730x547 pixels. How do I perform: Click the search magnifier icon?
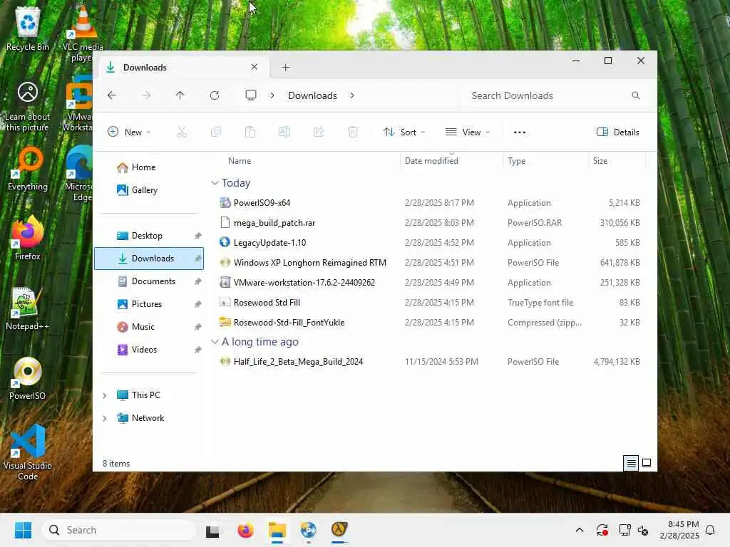pos(635,95)
